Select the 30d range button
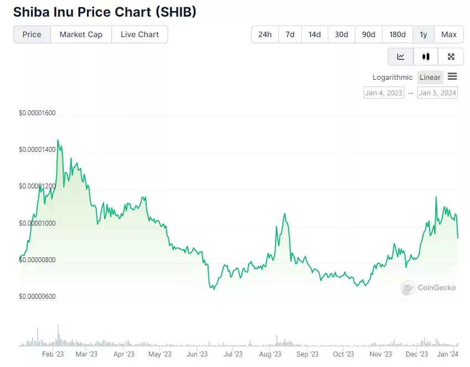Screen dimensions: 470x367 pos(342,34)
